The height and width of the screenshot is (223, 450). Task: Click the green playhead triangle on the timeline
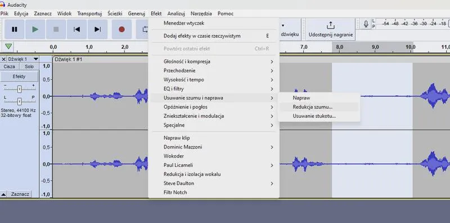click(8, 46)
